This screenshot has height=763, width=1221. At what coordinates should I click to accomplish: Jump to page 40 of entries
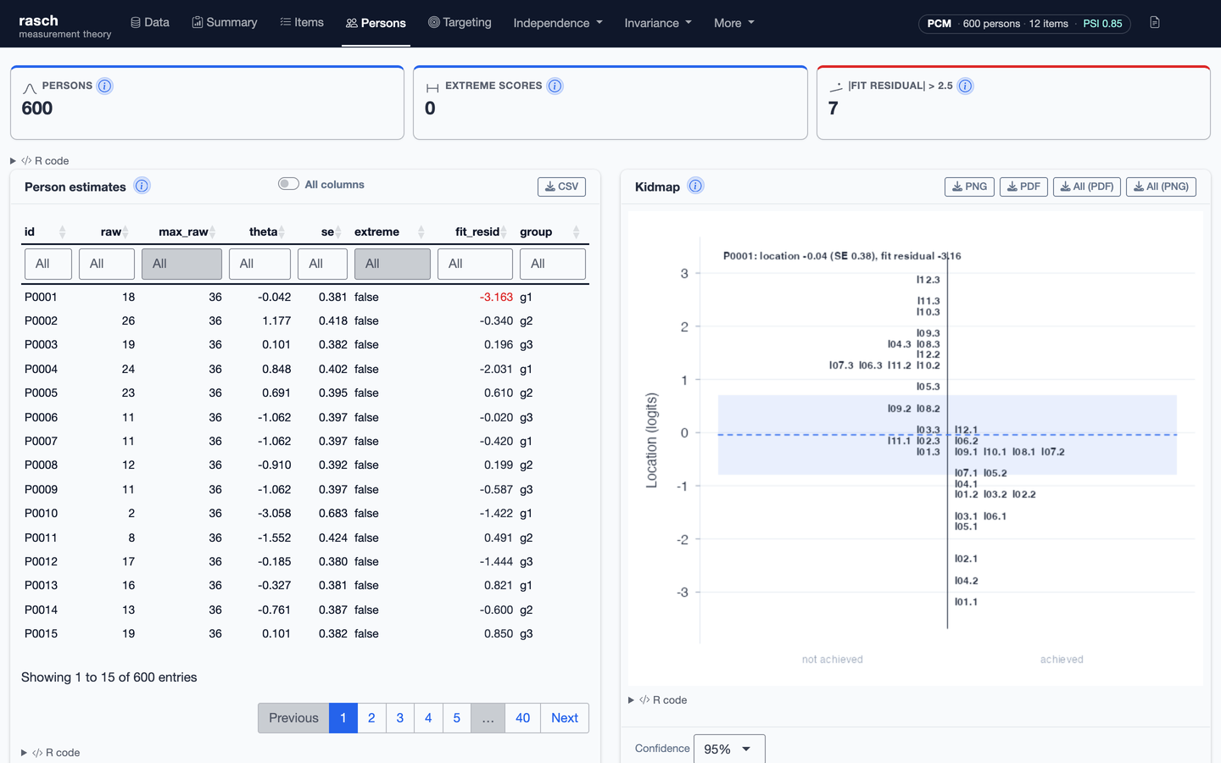click(522, 718)
